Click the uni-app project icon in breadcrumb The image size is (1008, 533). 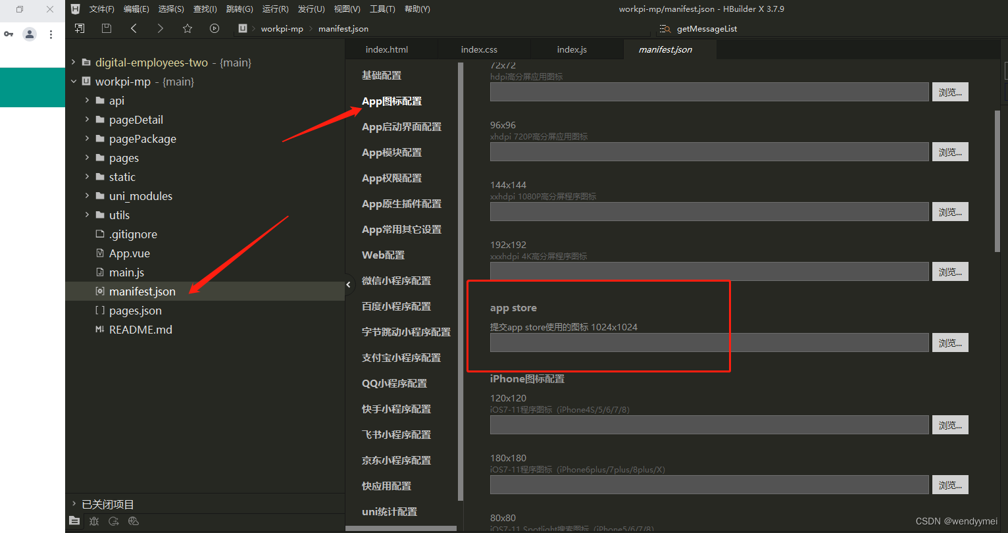coord(243,28)
